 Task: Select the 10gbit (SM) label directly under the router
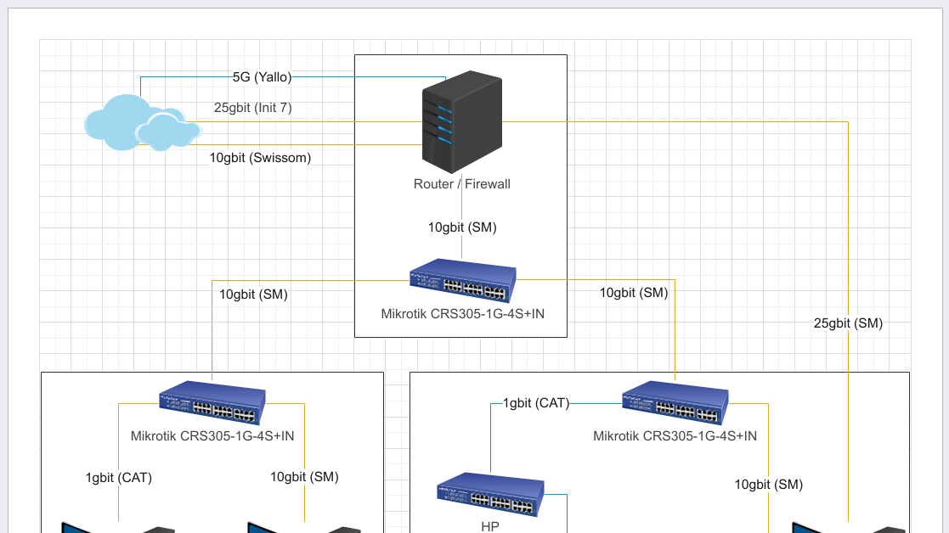click(x=462, y=227)
